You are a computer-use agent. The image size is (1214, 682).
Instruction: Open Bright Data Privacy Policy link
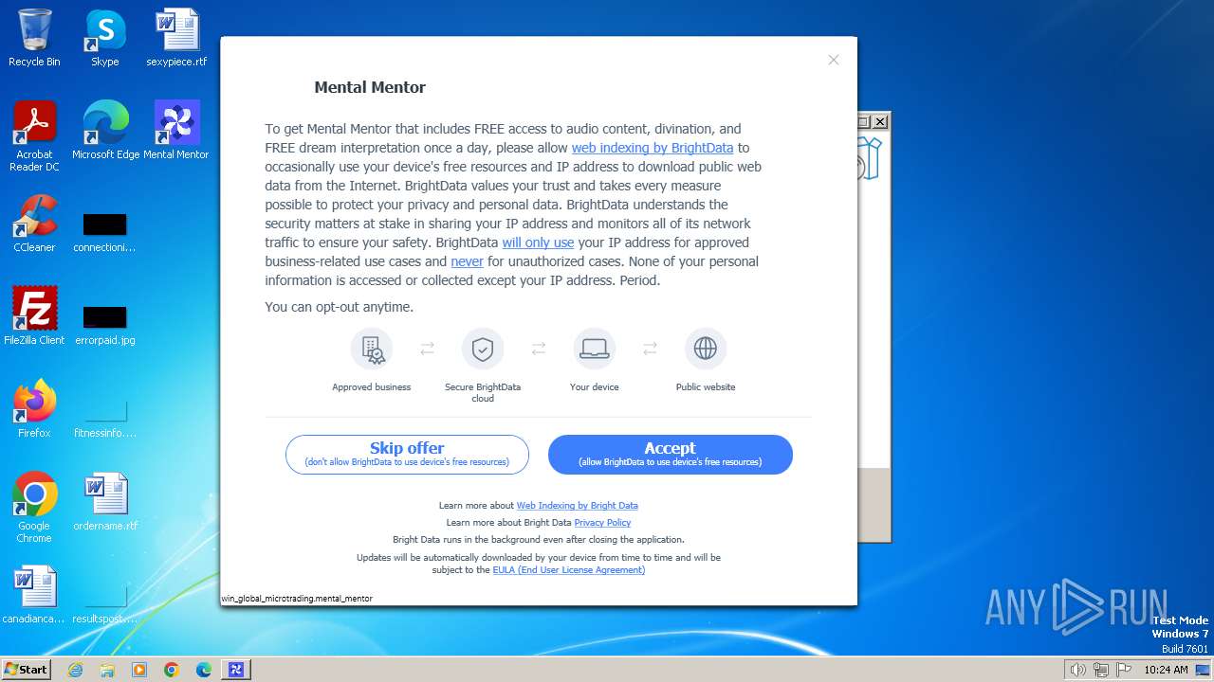click(x=602, y=523)
